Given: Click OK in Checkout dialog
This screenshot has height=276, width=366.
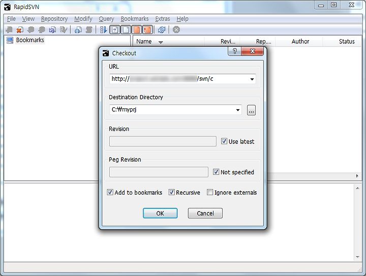Looking at the screenshot, I should click(x=160, y=213).
